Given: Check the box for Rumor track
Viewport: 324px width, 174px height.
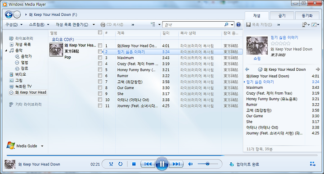Looking at the screenshot, I should click(100, 75).
